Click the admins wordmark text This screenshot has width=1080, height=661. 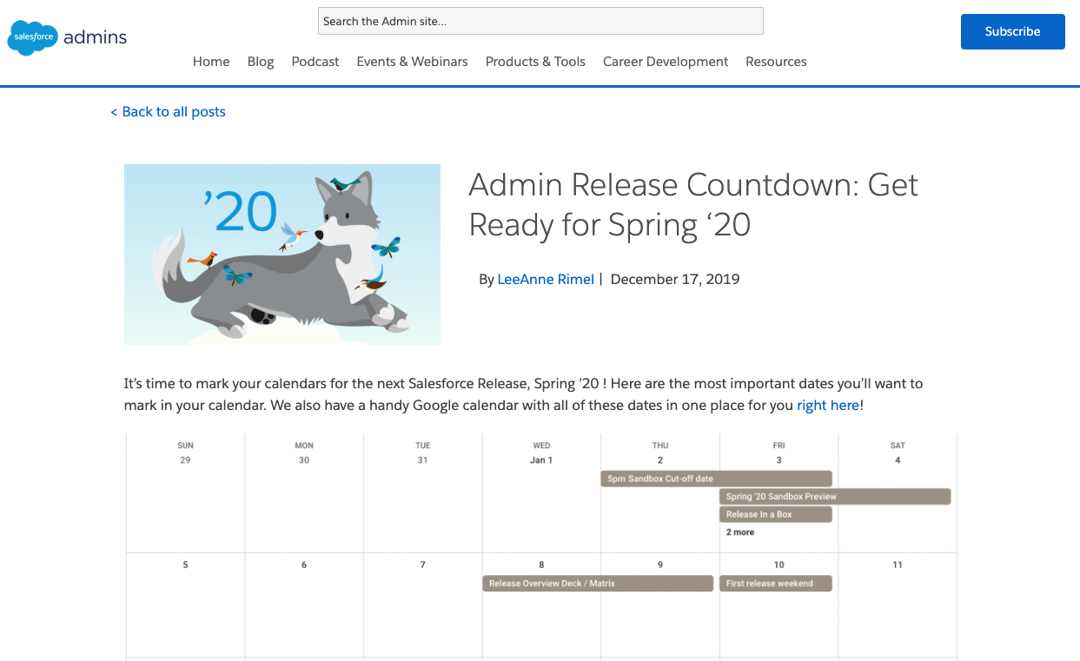96,36
